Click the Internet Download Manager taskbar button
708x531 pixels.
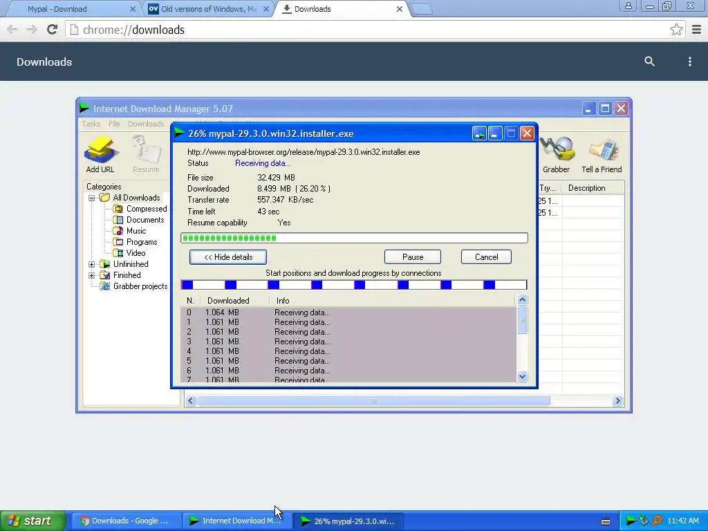(x=237, y=521)
